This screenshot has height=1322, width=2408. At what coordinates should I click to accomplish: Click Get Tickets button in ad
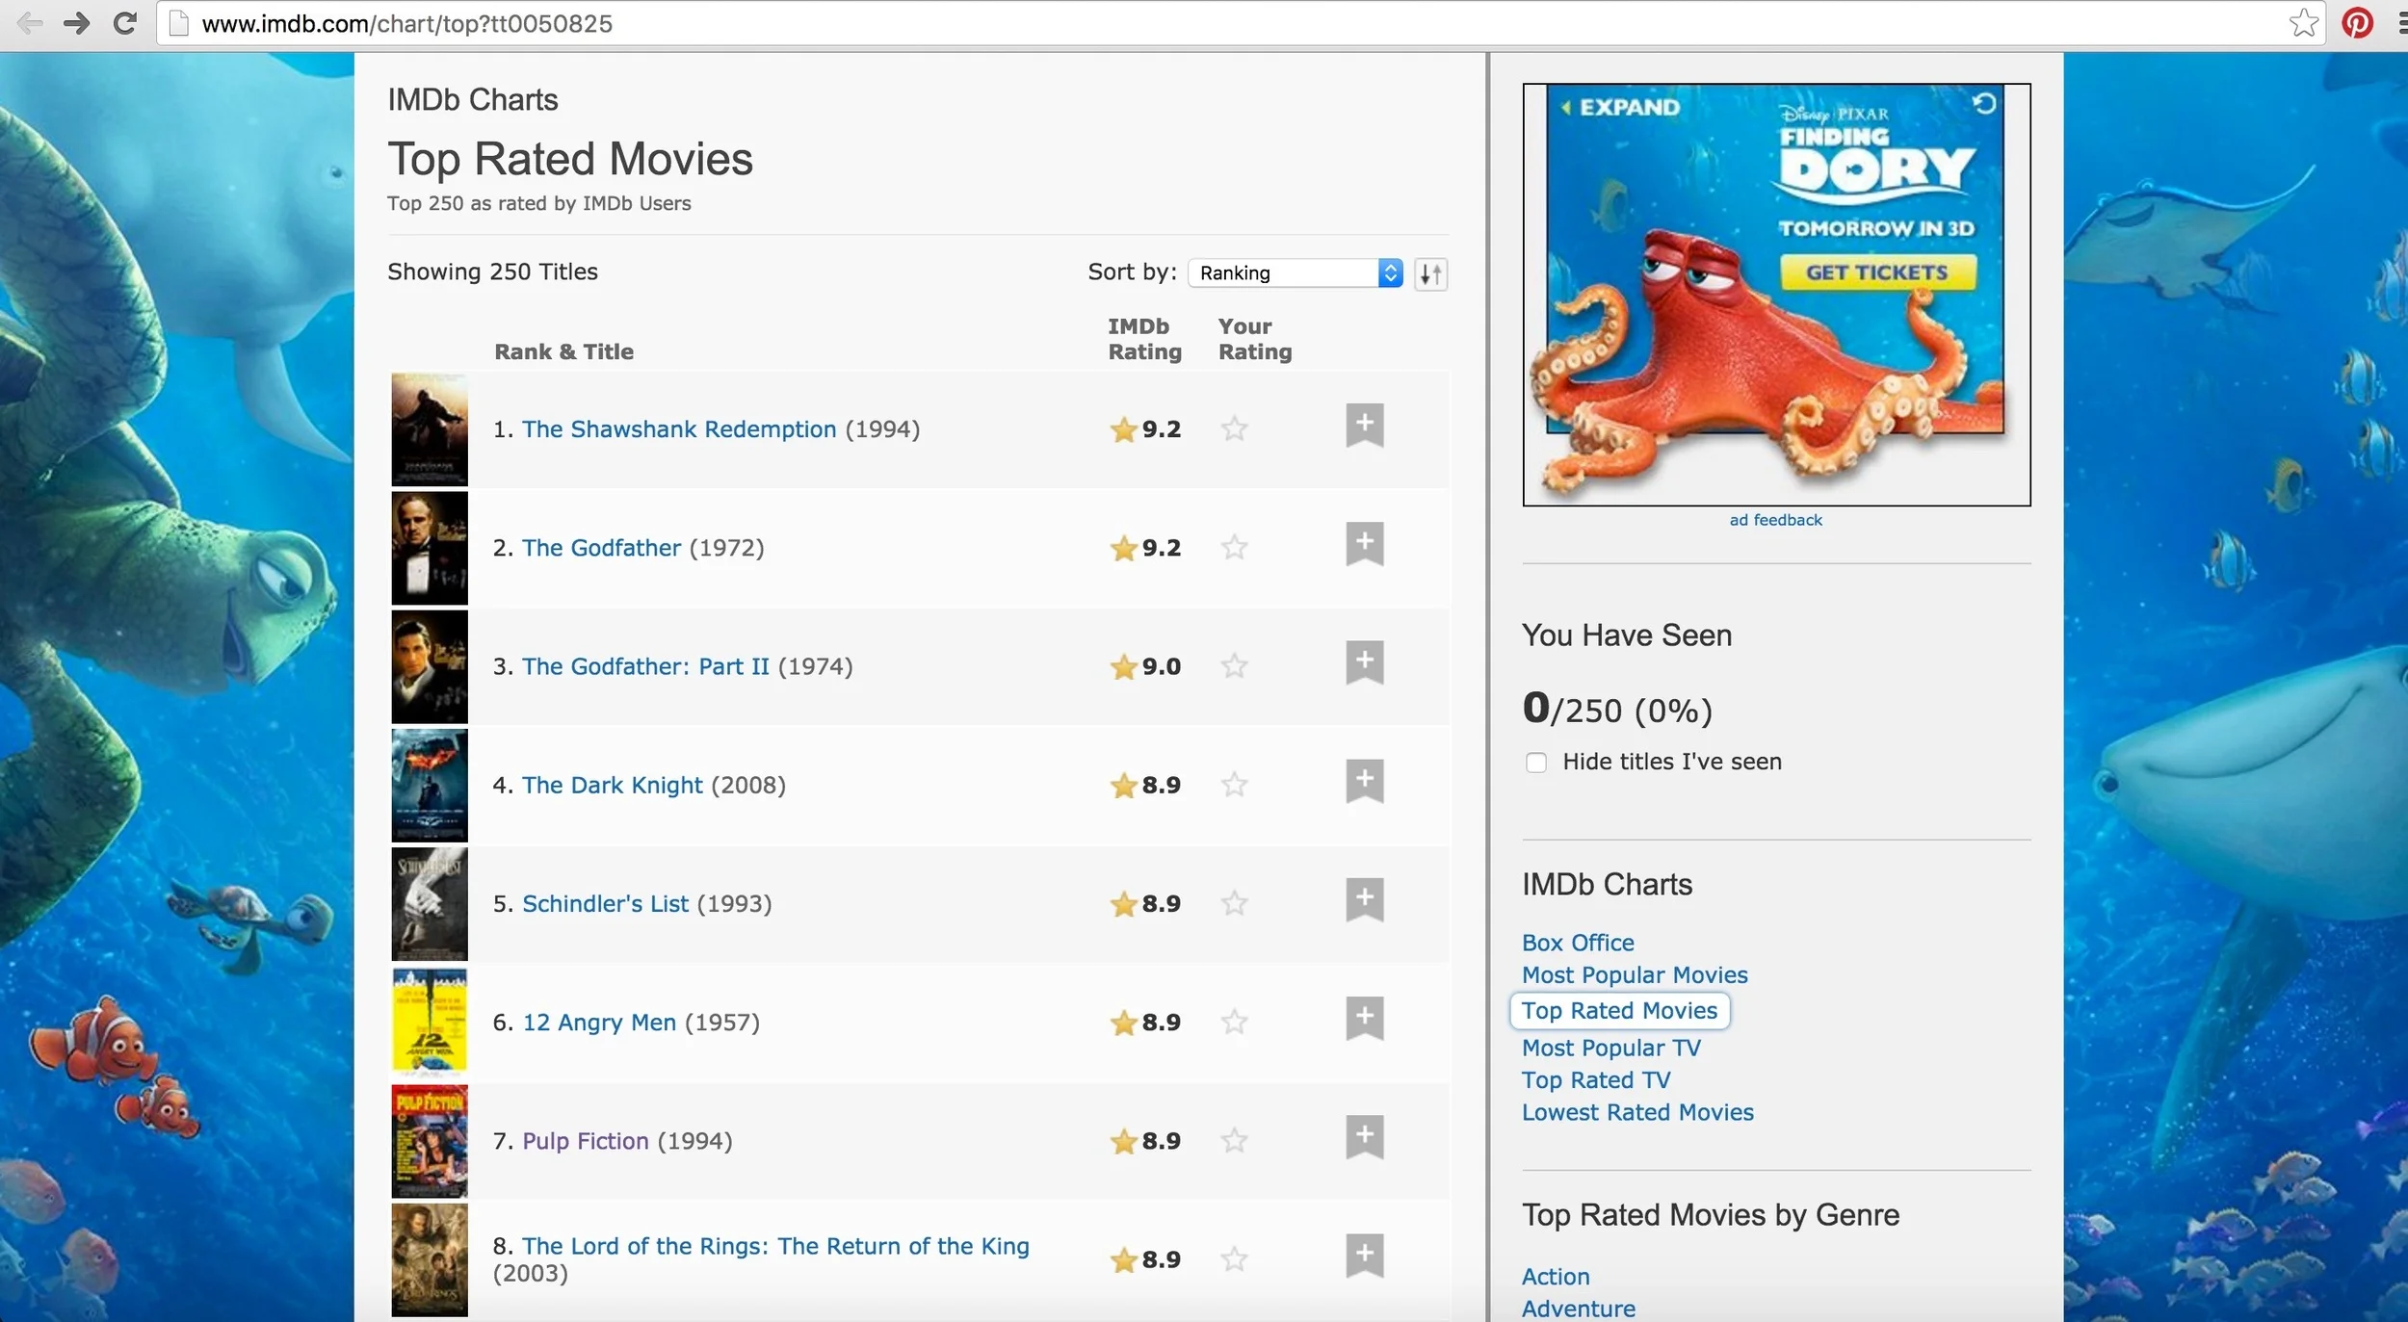(x=1877, y=272)
